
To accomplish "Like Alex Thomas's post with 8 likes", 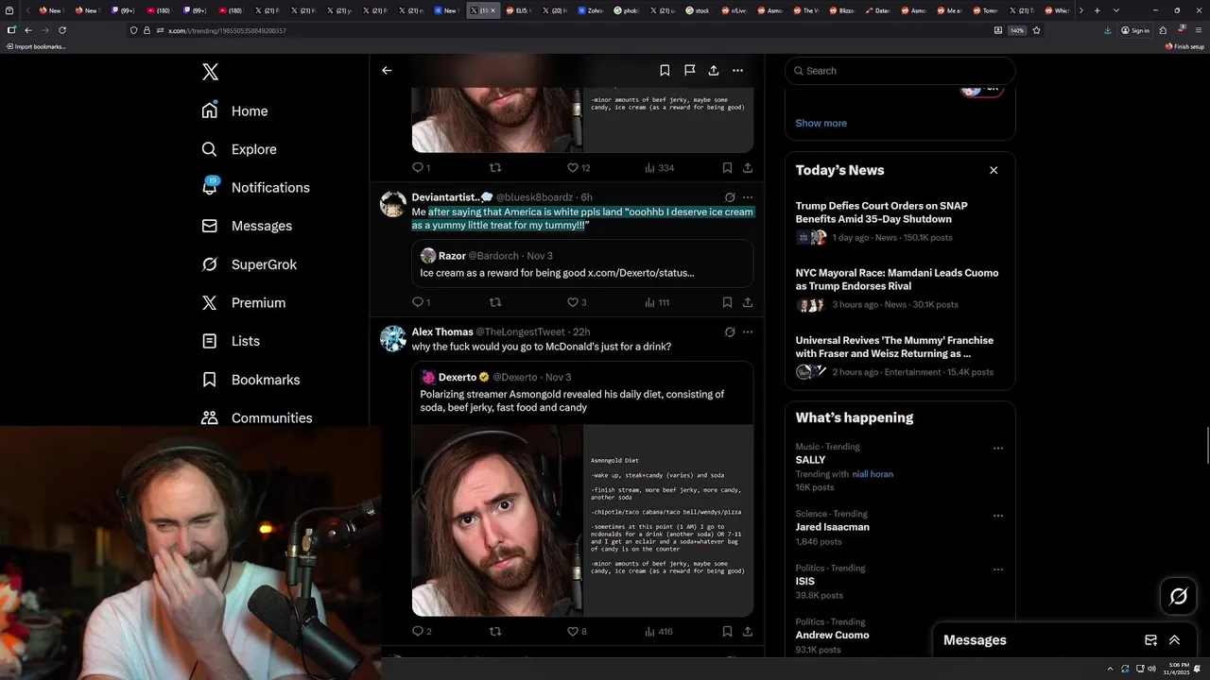I will click(x=577, y=631).
